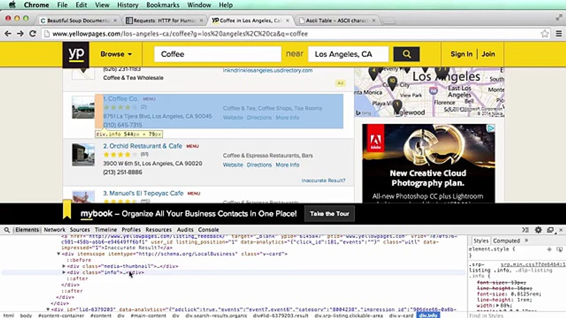Screen dimensions: 566x318
Task: Toggle the DevTools console drawer icon
Action: point(525,230)
